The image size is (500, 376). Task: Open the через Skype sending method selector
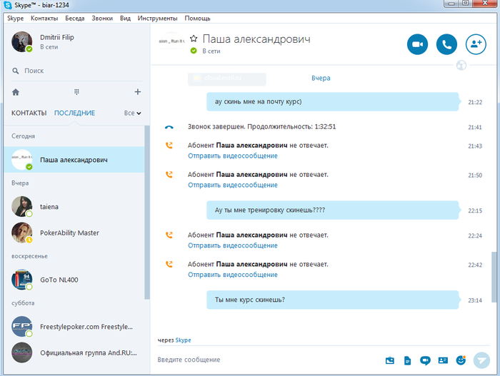pyautogui.click(x=174, y=340)
